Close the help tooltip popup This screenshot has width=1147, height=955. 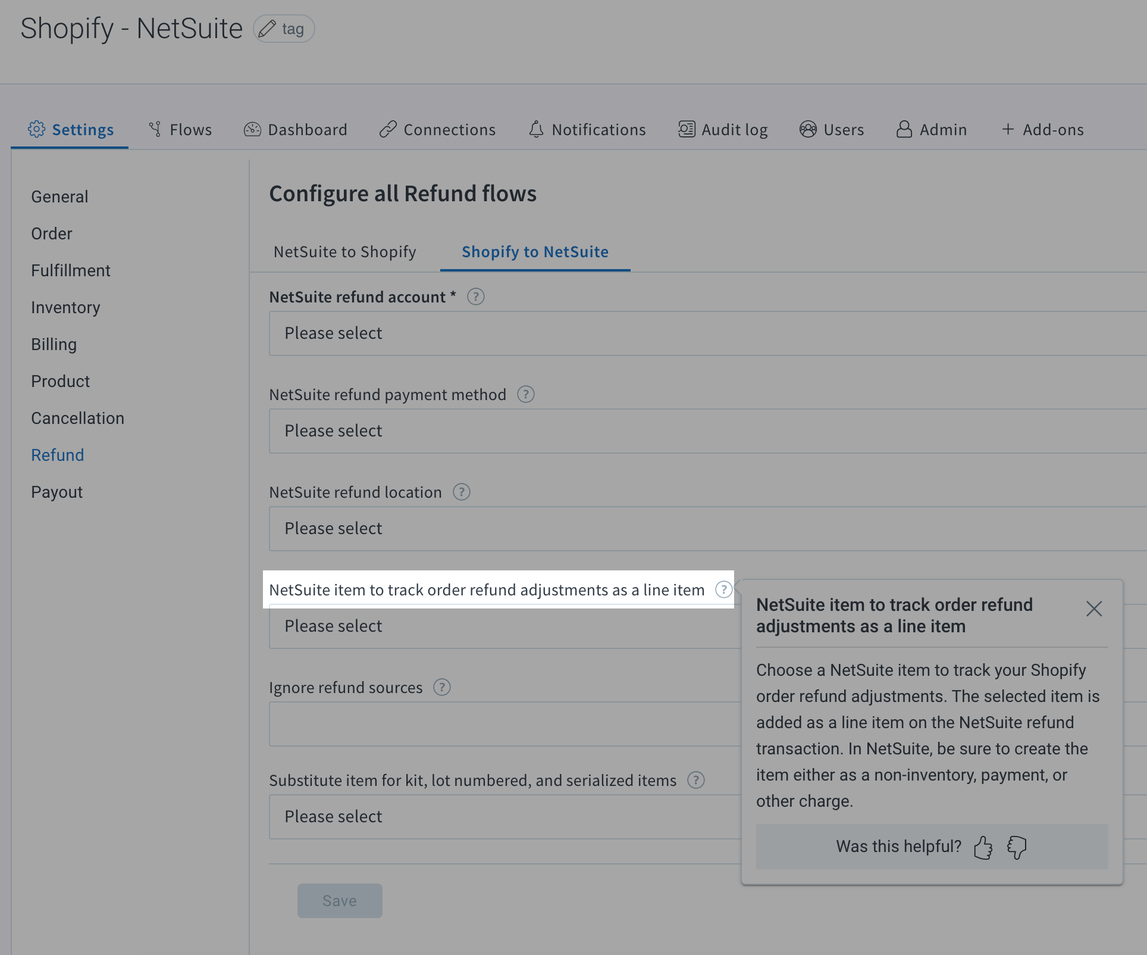pos(1094,608)
